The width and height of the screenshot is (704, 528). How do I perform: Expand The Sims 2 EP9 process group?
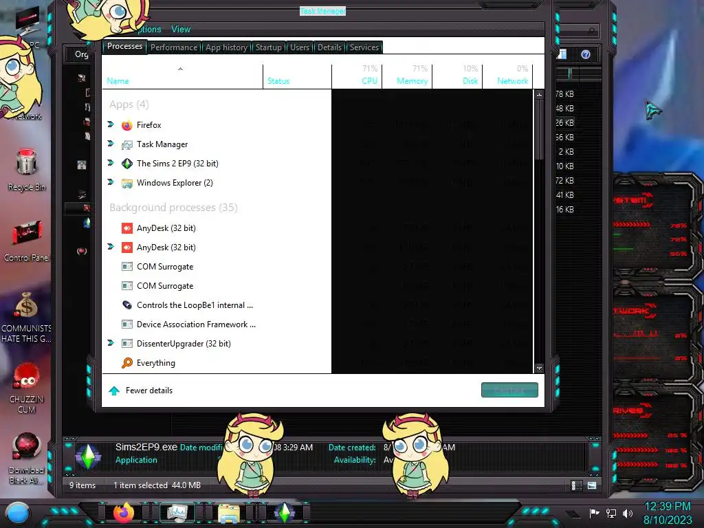[111, 163]
